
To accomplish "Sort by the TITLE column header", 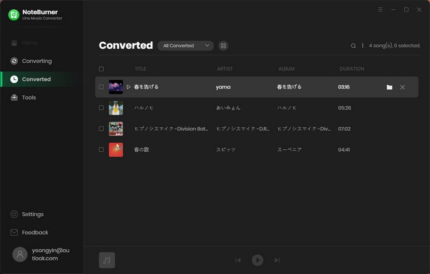I will 140,69.
